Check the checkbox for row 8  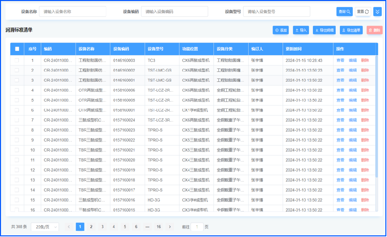(17, 130)
